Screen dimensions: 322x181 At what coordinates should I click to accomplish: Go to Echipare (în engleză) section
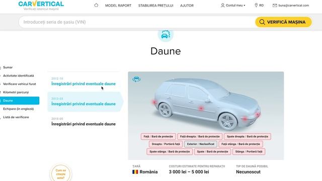pyautogui.click(x=18, y=109)
